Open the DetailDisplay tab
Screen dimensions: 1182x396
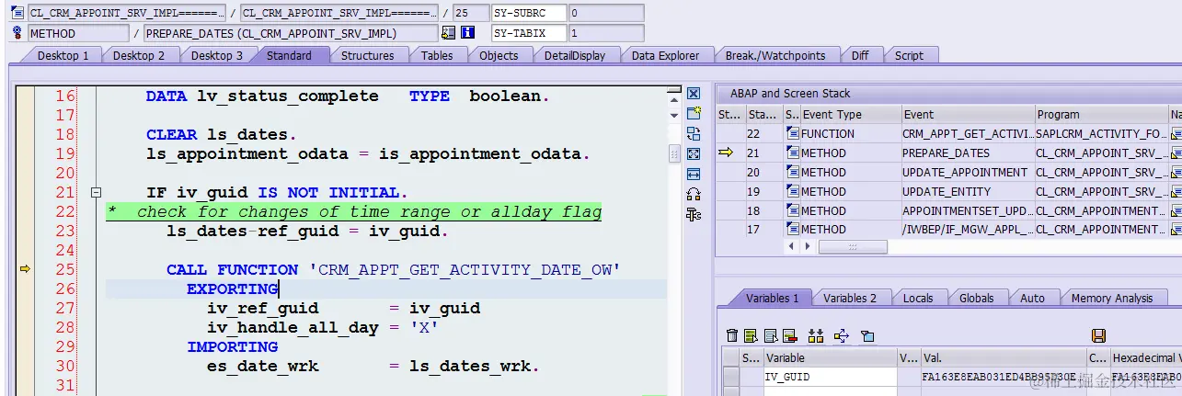pos(575,55)
